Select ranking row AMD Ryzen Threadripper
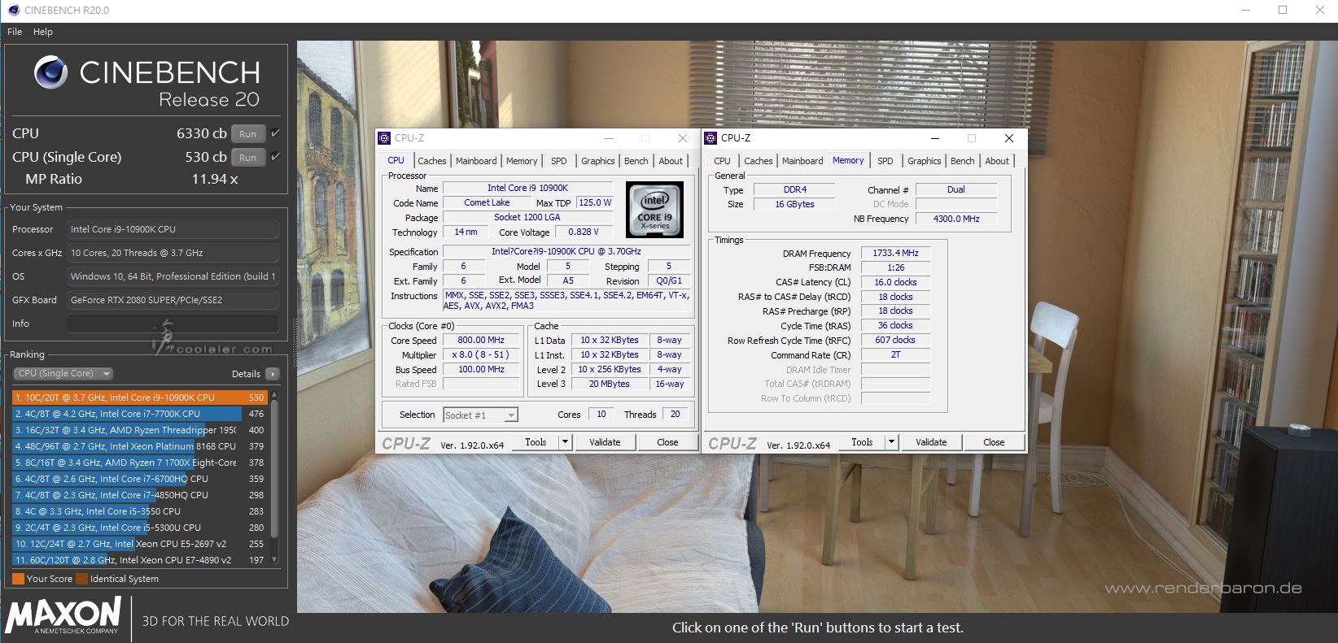 pyautogui.click(x=140, y=430)
